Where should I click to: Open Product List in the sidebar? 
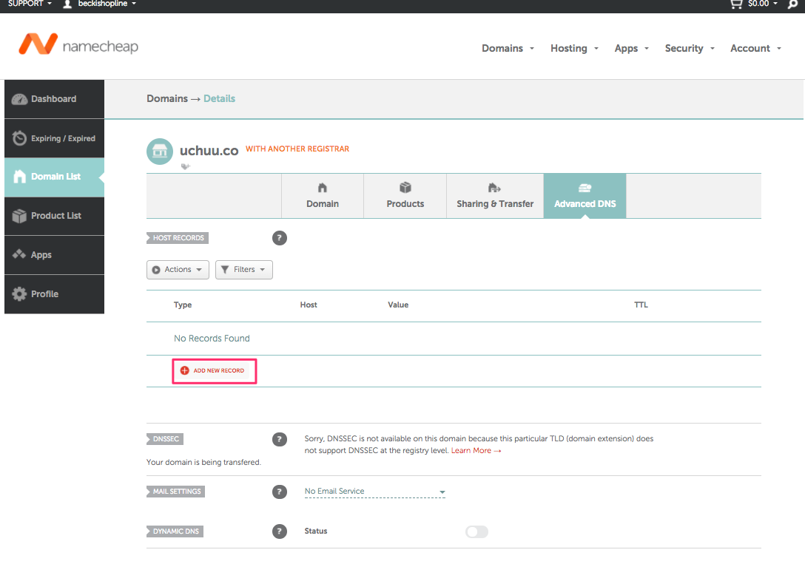click(55, 216)
